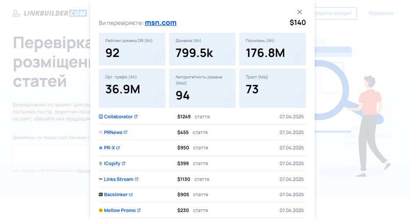
Task: Click the 176.8M links value
Action: 265,53
